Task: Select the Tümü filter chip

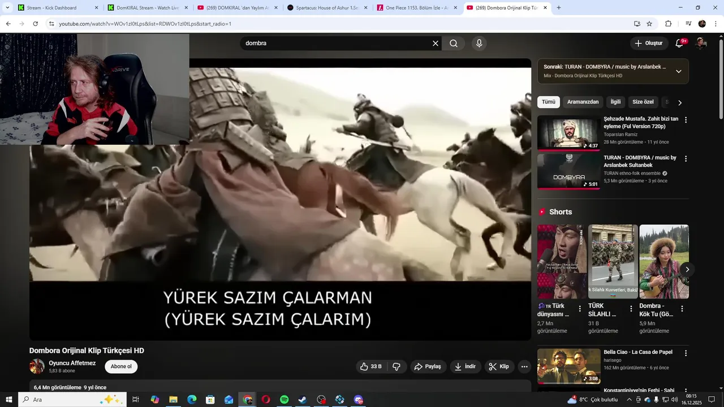Action: (549, 102)
